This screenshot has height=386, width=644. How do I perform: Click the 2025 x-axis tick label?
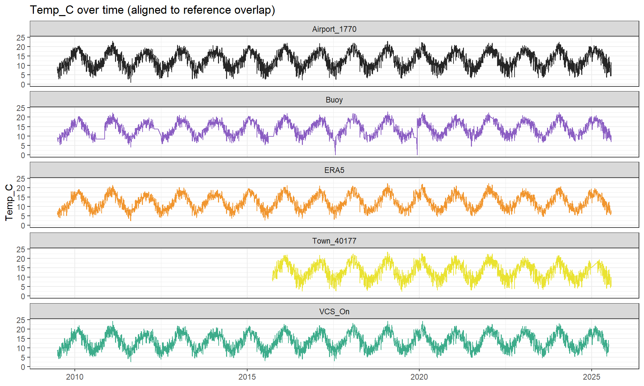(x=591, y=377)
